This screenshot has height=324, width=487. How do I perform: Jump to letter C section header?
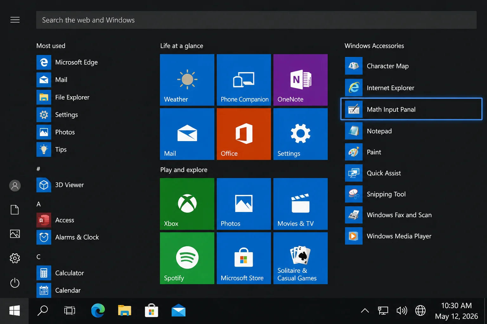click(x=38, y=257)
